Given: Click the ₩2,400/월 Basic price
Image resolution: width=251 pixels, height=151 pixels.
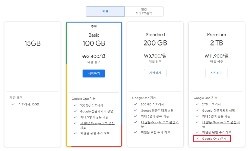Looking at the screenshot, I should (x=94, y=56).
